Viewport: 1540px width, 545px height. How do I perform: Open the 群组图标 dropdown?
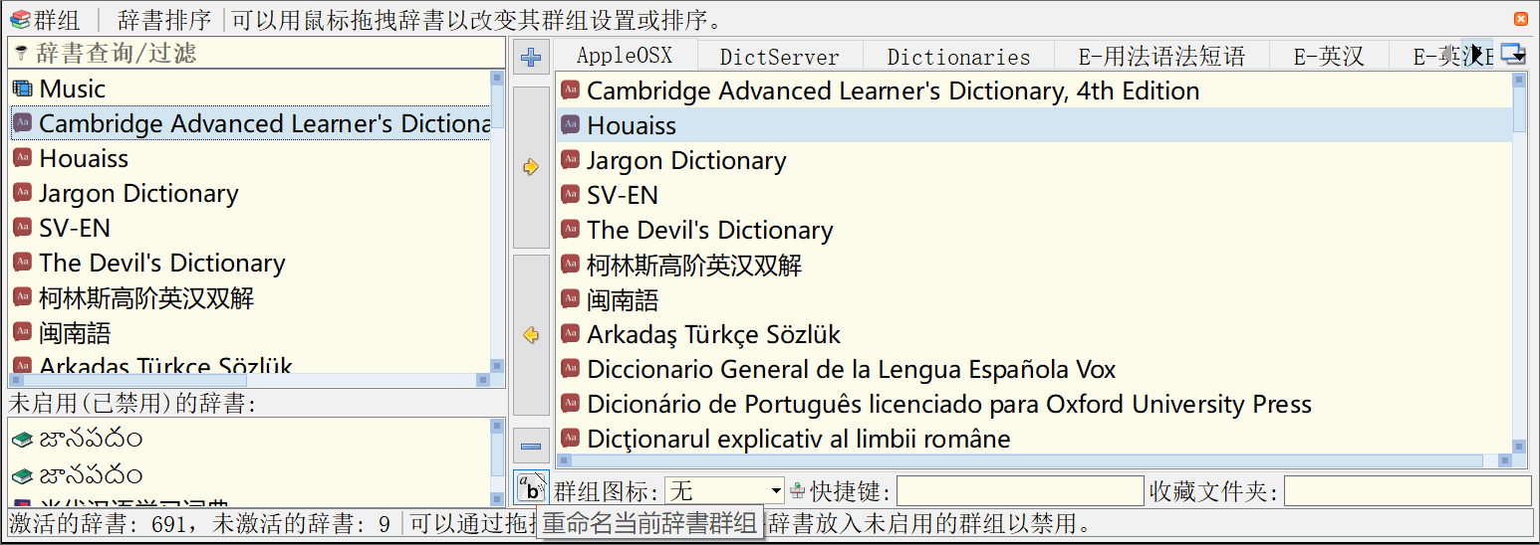click(x=776, y=491)
